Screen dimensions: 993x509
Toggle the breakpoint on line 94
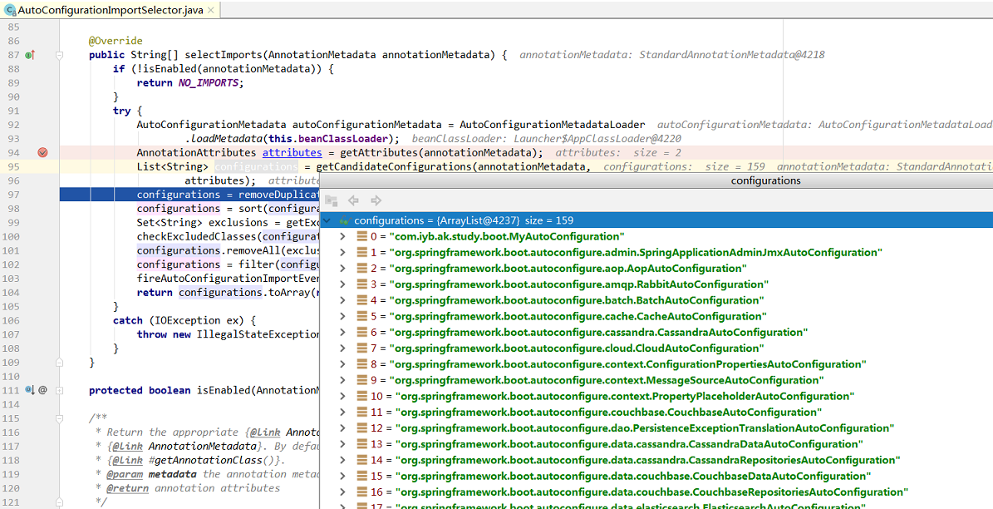(x=42, y=153)
